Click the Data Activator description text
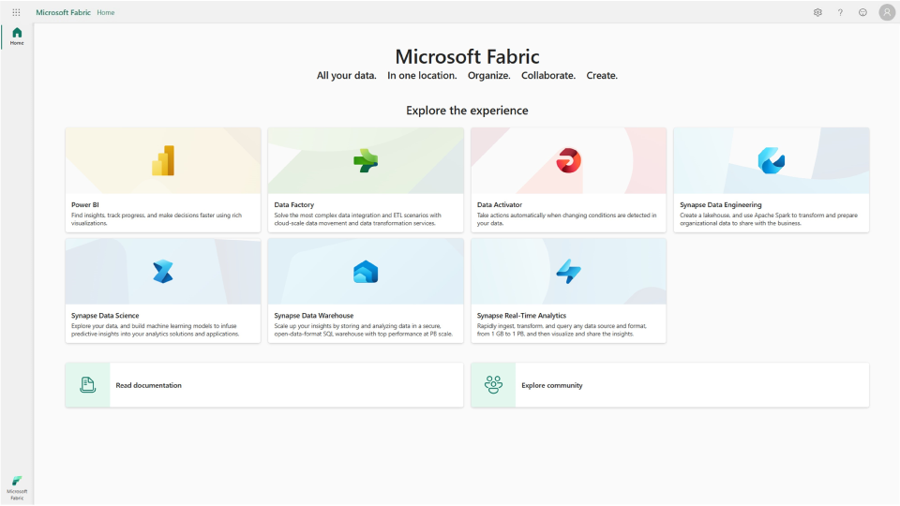This screenshot has height=506, width=900. pyautogui.click(x=566, y=219)
